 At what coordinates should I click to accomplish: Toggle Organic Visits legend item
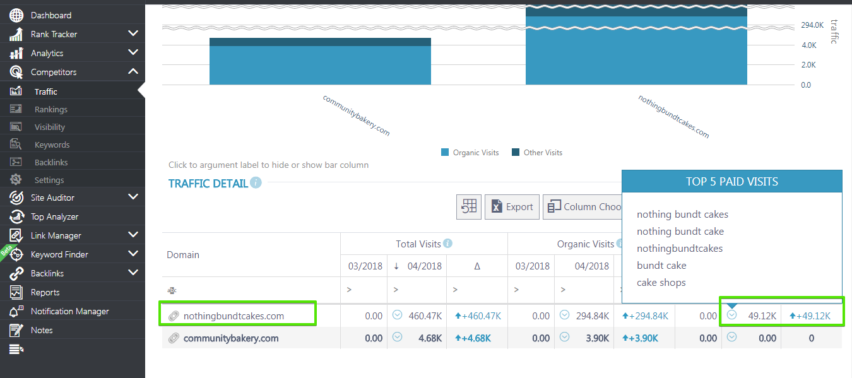click(470, 153)
